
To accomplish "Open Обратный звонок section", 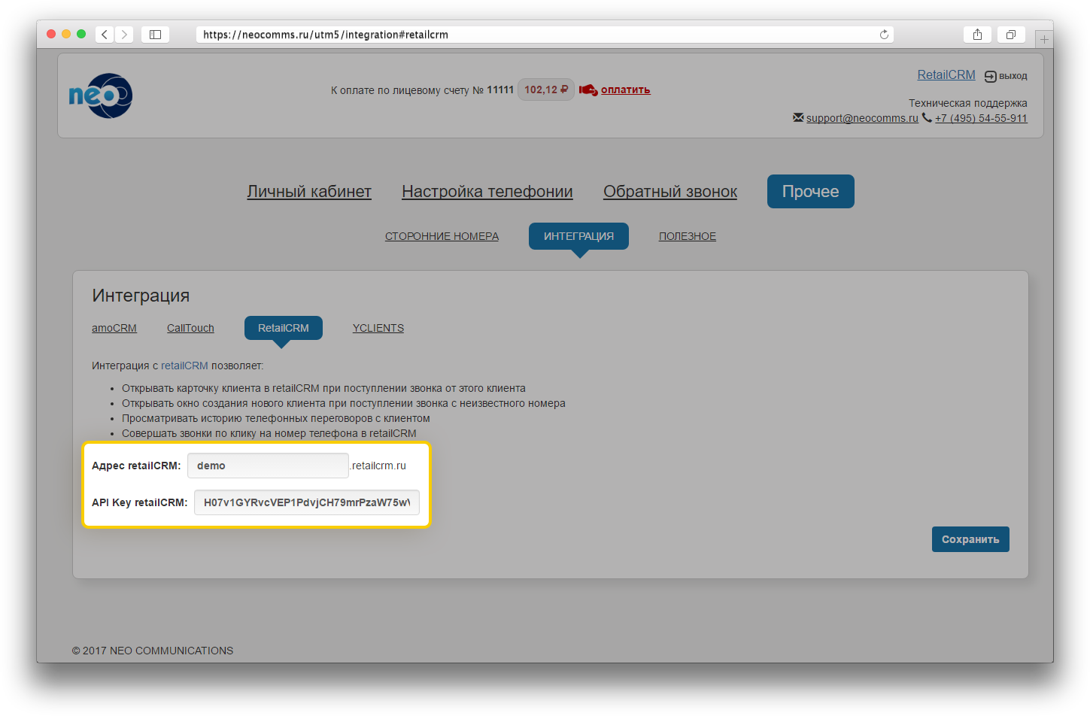I will 670,192.
